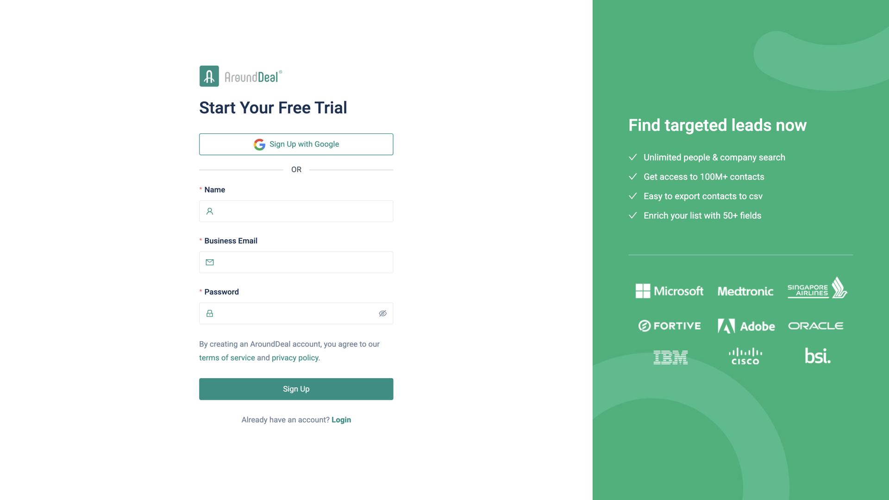Image resolution: width=889 pixels, height=500 pixels.
Task: Click the person icon in Name field
Action: tap(210, 212)
